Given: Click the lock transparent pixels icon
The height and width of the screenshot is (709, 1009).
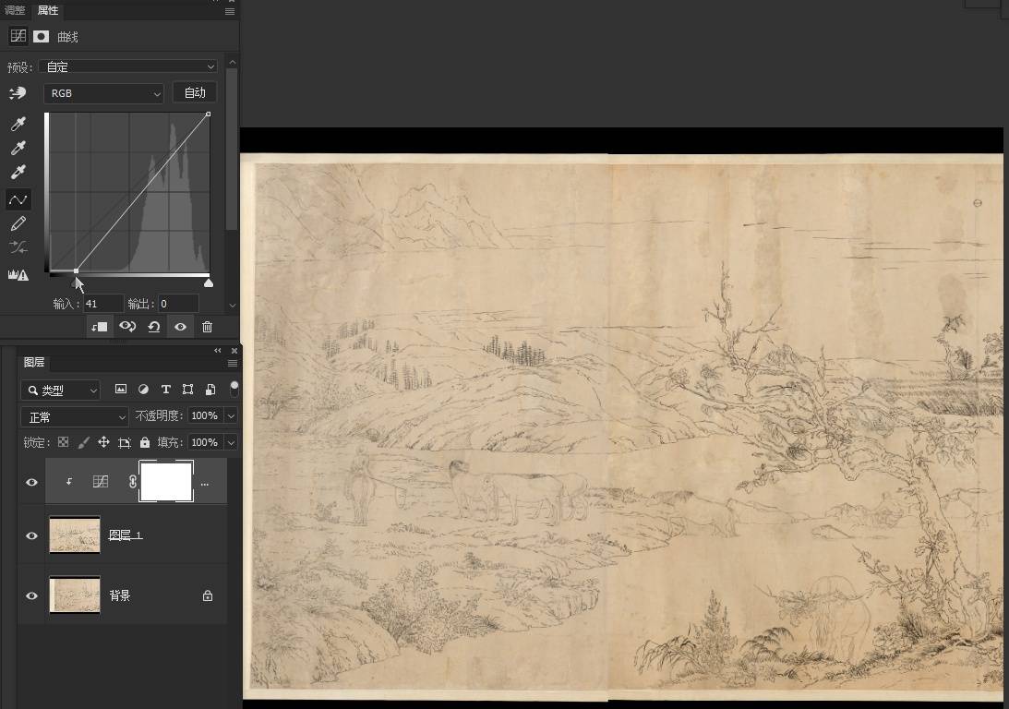Looking at the screenshot, I should pos(63,442).
